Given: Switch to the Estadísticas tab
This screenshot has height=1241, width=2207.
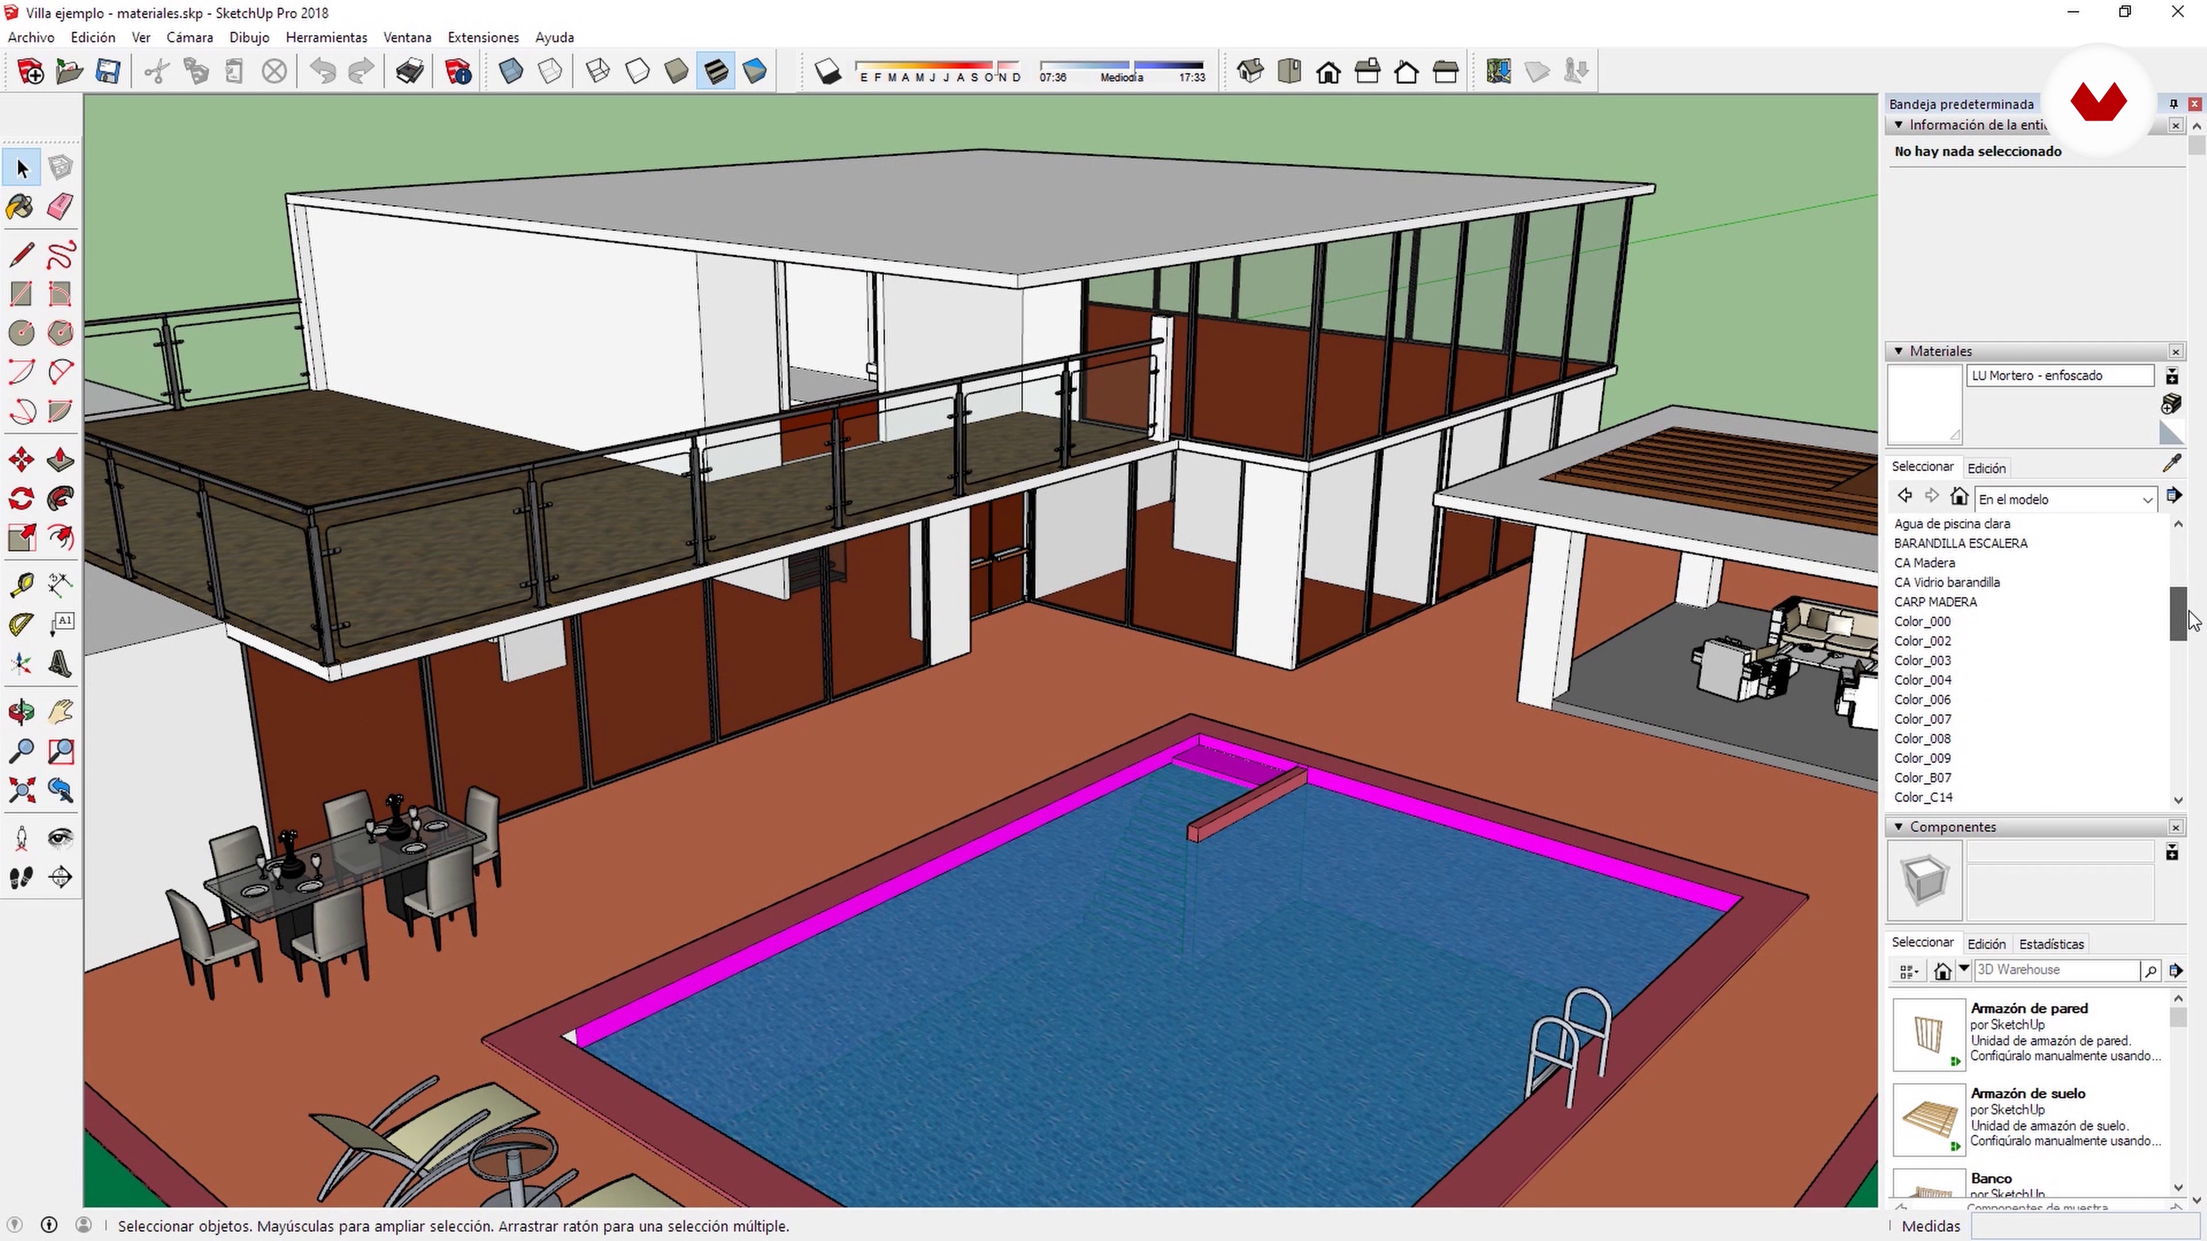Looking at the screenshot, I should [x=2051, y=944].
